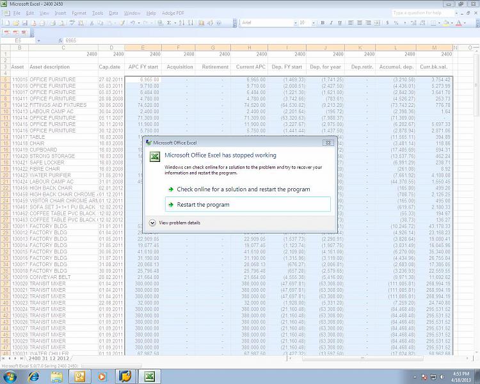The width and height of the screenshot is (480, 384).
Task: Click the Chart Wizard icon
Action: [x=201, y=23]
